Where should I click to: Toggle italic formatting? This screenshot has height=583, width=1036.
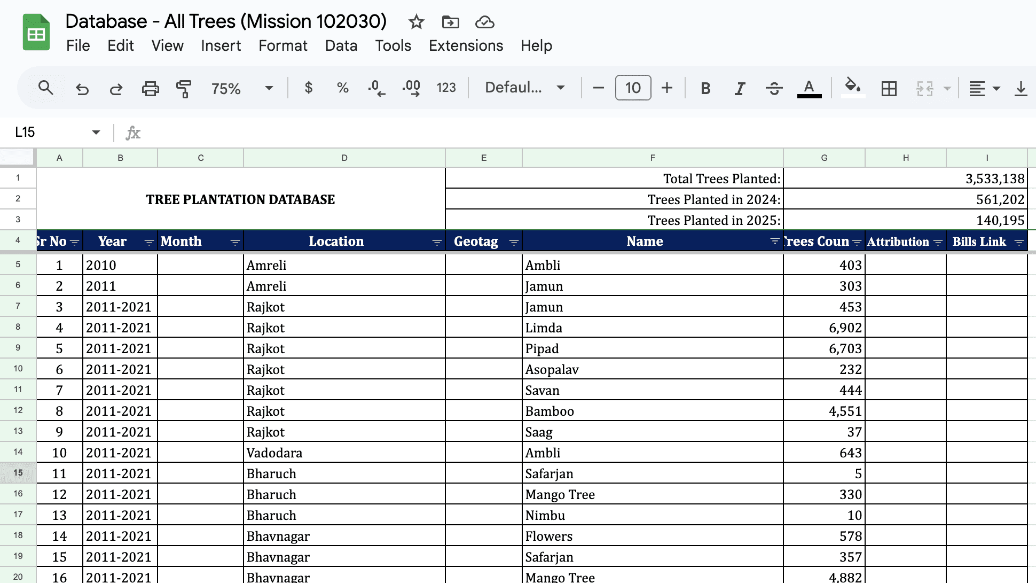pyautogui.click(x=740, y=88)
